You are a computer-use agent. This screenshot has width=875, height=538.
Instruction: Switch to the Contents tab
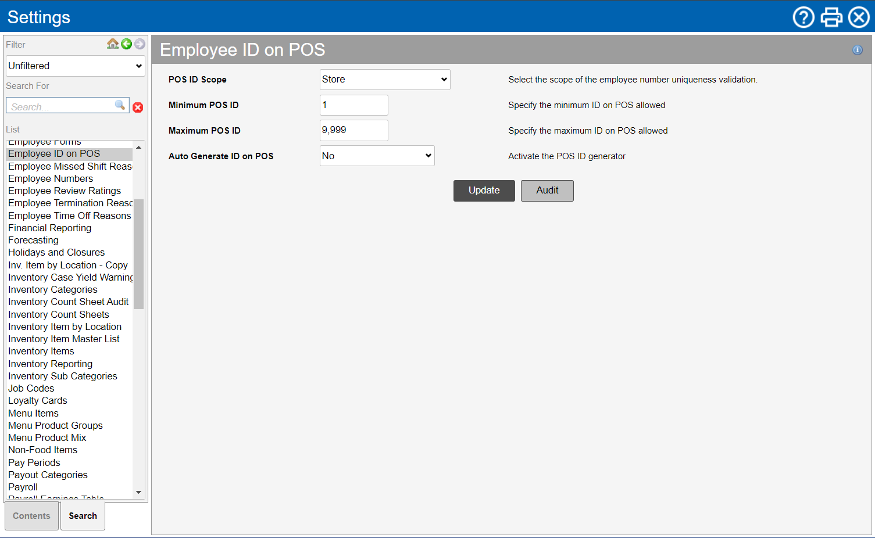[31, 516]
